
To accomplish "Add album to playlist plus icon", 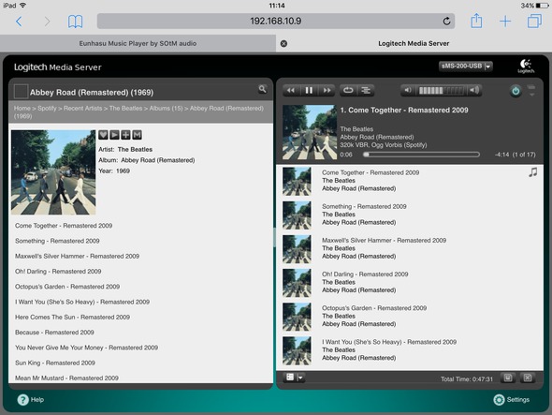I will tap(125, 135).
